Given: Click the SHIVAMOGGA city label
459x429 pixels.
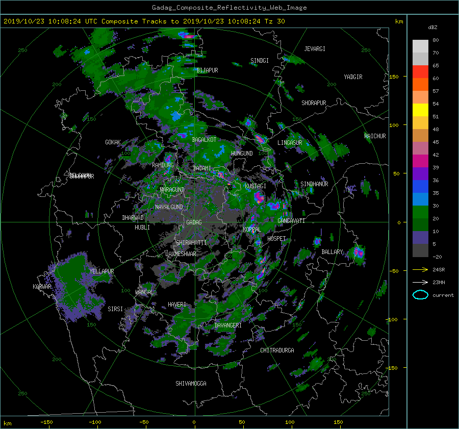Looking at the screenshot, I should [x=191, y=383].
